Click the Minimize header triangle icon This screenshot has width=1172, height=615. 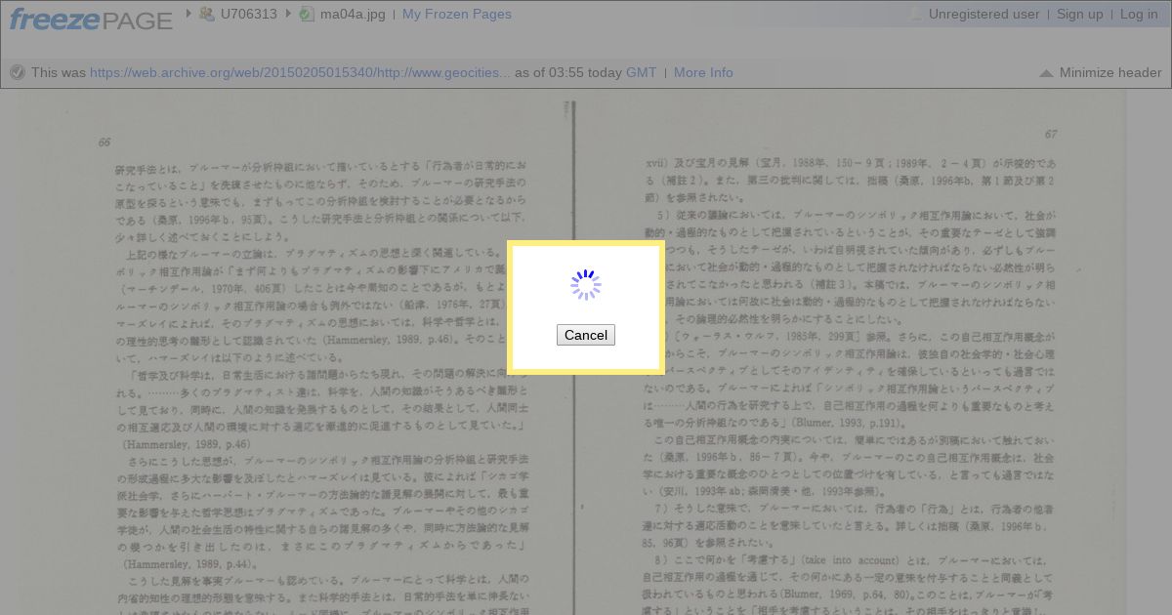[x=1046, y=73]
